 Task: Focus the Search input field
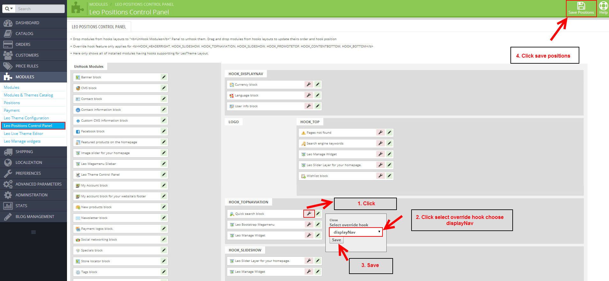pos(40,9)
